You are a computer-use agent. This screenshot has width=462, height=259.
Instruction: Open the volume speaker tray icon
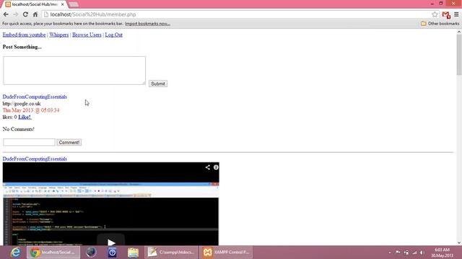[422, 253]
